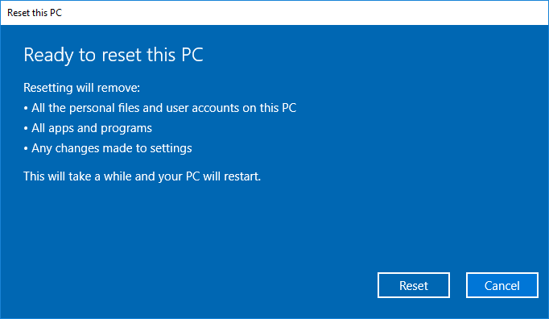This screenshot has height=319, width=549.
Task: Click "PC" at the end of the heading
Action: click(x=192, y=55)
